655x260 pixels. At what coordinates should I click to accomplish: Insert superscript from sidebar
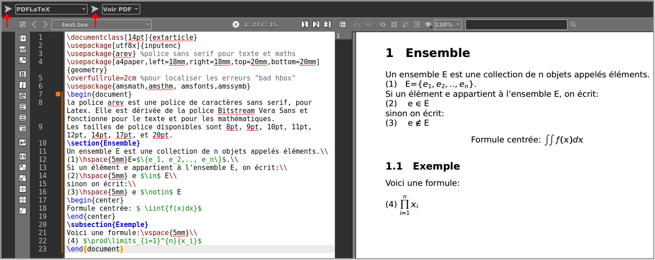tap(23, 178)
